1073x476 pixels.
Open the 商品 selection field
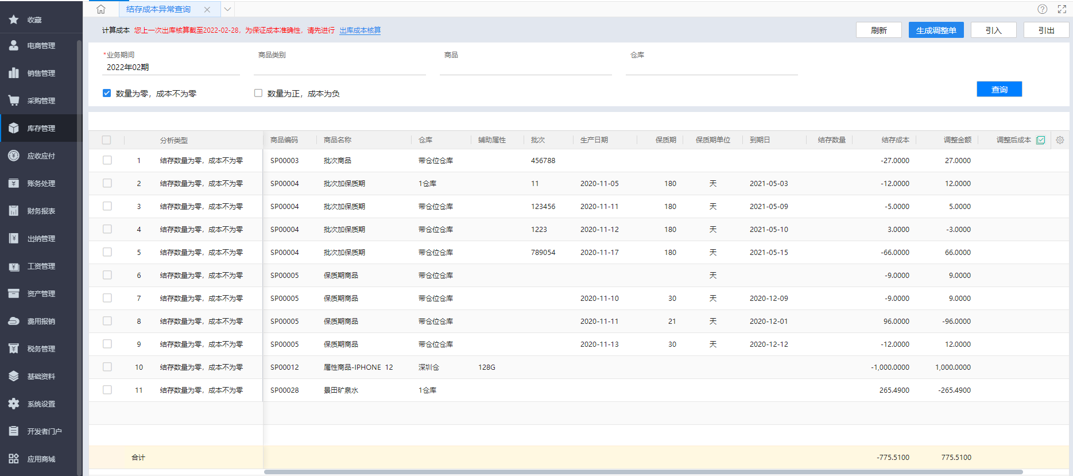pos(526,67)
